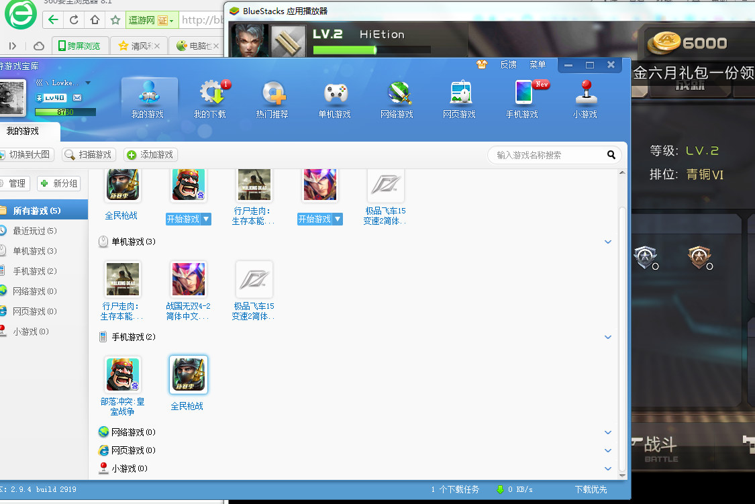
Task: Select 手机游戏 (2) in sidebar
Action: 42,272
